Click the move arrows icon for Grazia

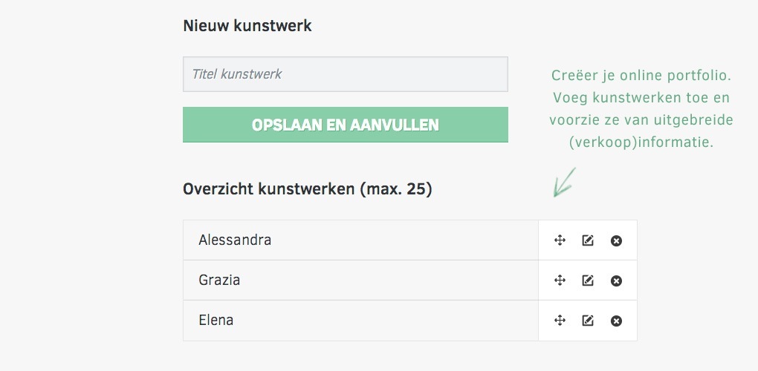(x=560, y=280)
